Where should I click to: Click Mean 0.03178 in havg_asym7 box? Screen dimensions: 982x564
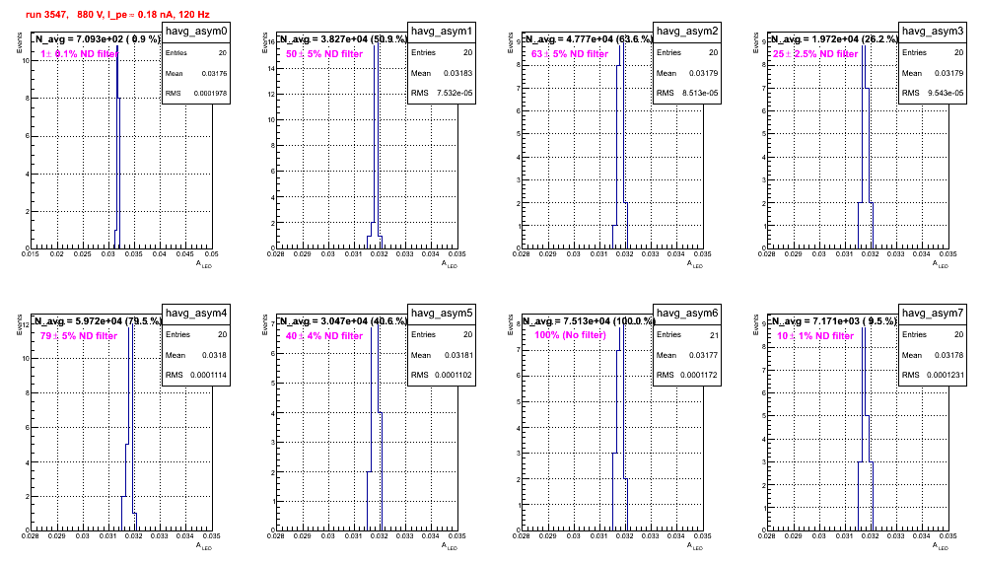933,355
